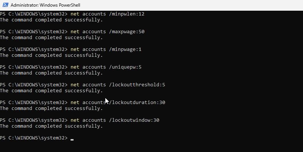Click the success message below the minpwlen command
Image resolution: width=303 pixels, height=152 pixels.
pyautogui.click(x=51, y=20)
